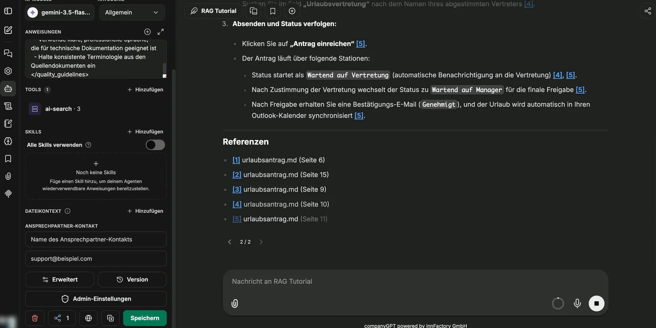Toggle the sidebar panel icon

8,11
